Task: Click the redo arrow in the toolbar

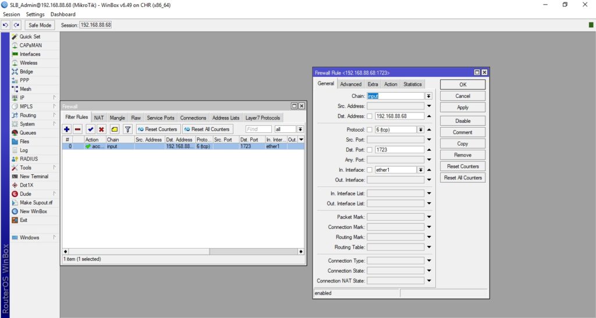Action: pos(16,25)
